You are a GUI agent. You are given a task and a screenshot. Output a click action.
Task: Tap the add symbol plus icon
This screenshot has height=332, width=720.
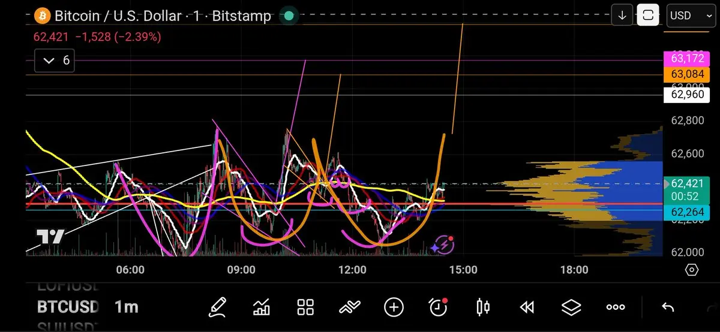394,307
